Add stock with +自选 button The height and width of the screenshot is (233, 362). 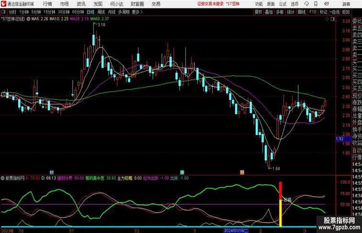coord(335,12)
